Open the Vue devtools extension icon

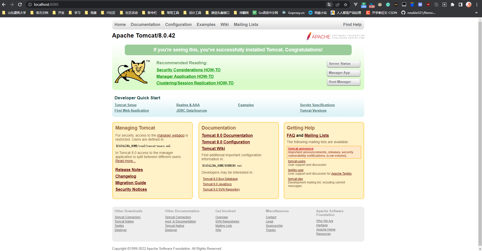pyautogui.click(x=355, y=5)
